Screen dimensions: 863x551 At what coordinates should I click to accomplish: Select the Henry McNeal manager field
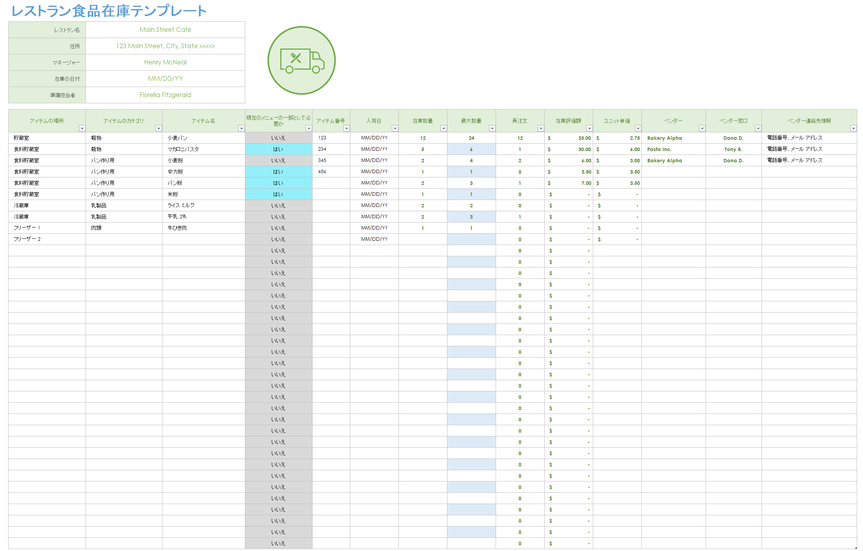(x=165, y=63)
